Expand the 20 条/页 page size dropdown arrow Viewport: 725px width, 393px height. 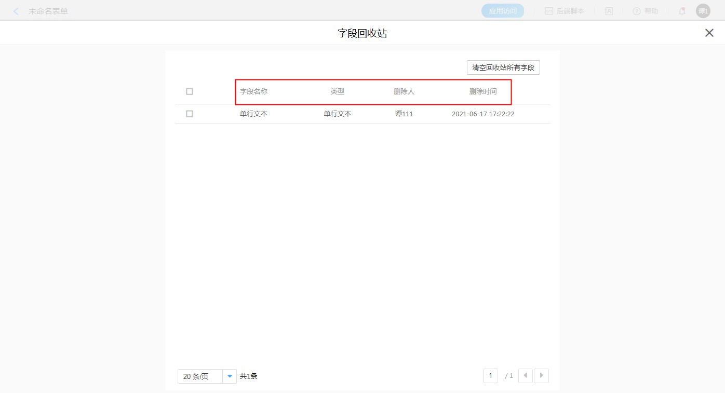(x=230, y=376)
